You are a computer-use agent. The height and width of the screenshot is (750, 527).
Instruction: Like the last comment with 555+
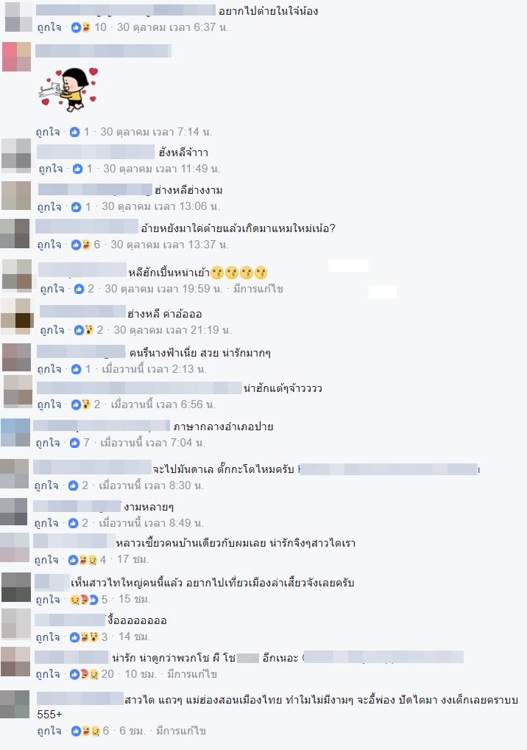coord(49,730)
